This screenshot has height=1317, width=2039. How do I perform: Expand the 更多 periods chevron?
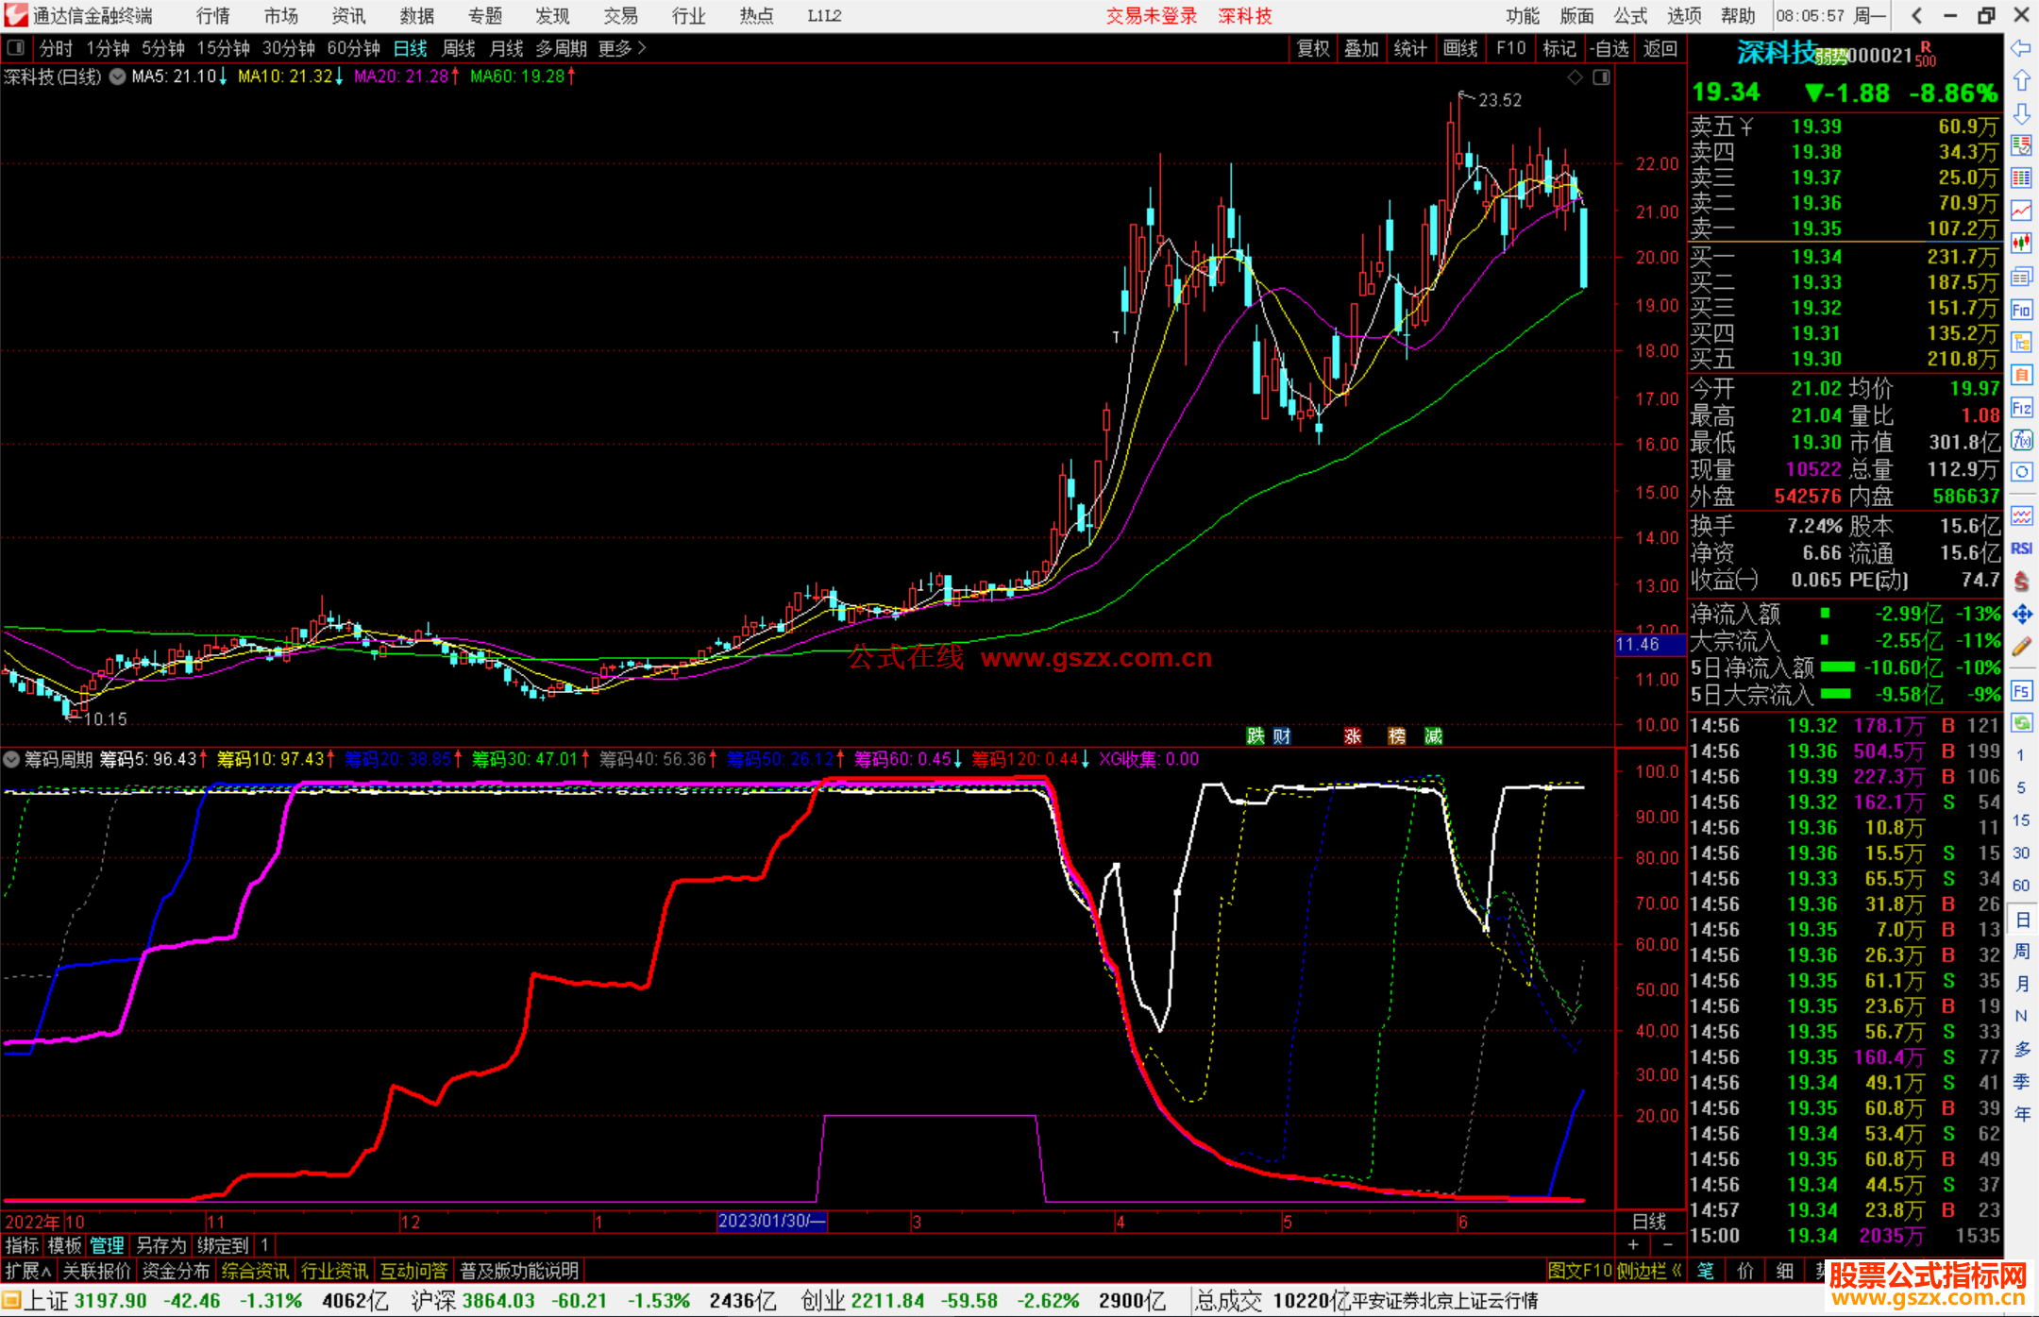pos(642,48)
